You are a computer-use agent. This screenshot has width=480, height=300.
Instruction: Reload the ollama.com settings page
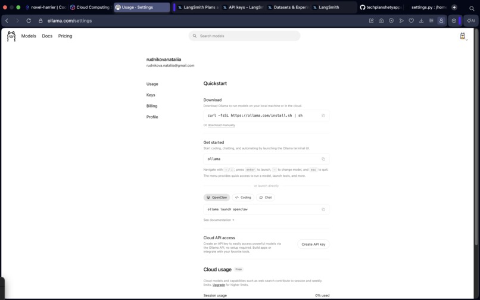pos(29,21)
